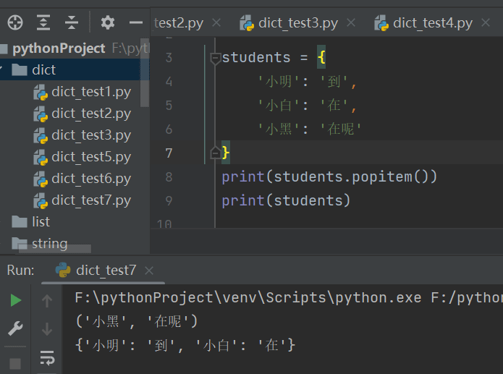Collapse all nodes in project tree
Image resolution: width=503 pixels, height=374 pixels.
(x=71, y=22)
